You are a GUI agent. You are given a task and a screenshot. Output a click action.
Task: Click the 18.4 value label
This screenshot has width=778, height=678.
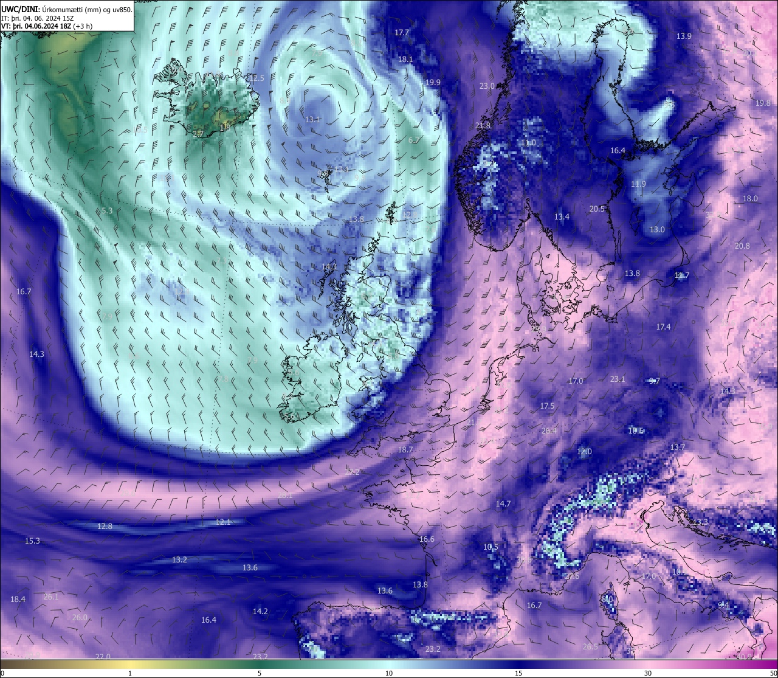(x=18, y=600)
